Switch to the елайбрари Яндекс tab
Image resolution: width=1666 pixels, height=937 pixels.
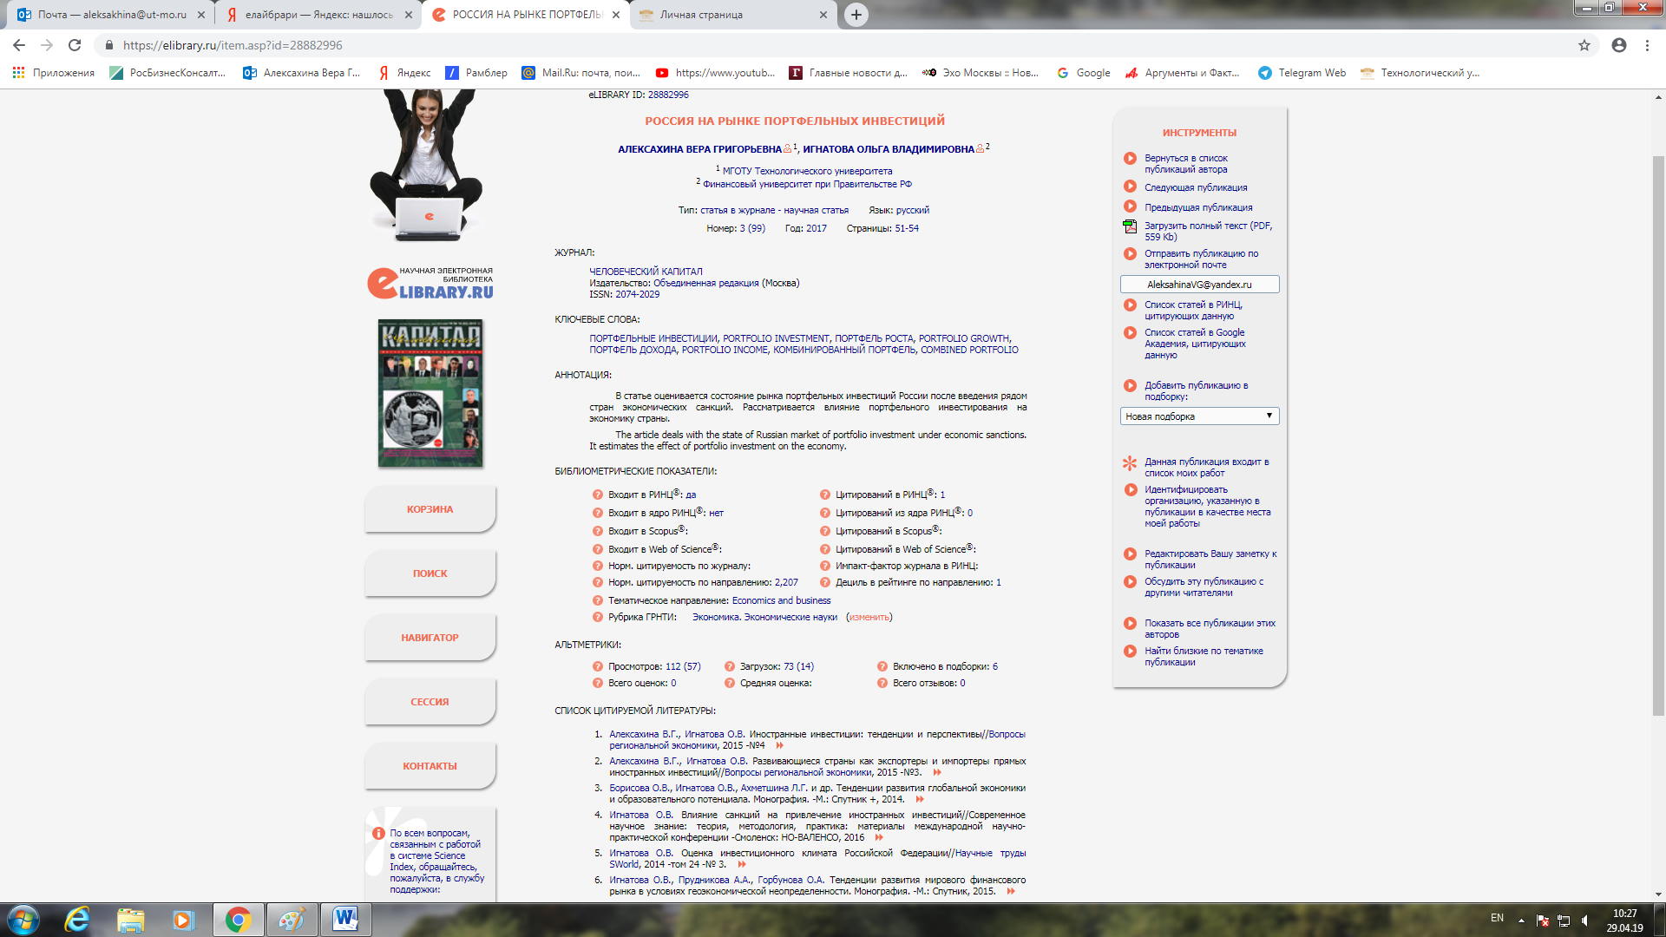[317, 15]
